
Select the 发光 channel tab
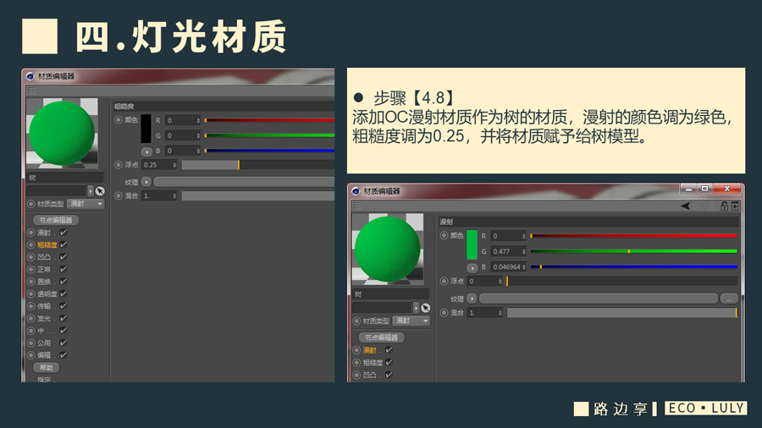click(x=44, y=318)
